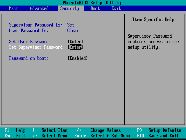The height and width of the screenshot is (140, 186).
Task: Click the left-right arrows Select Menu icon
Action: tap(35, 136)
